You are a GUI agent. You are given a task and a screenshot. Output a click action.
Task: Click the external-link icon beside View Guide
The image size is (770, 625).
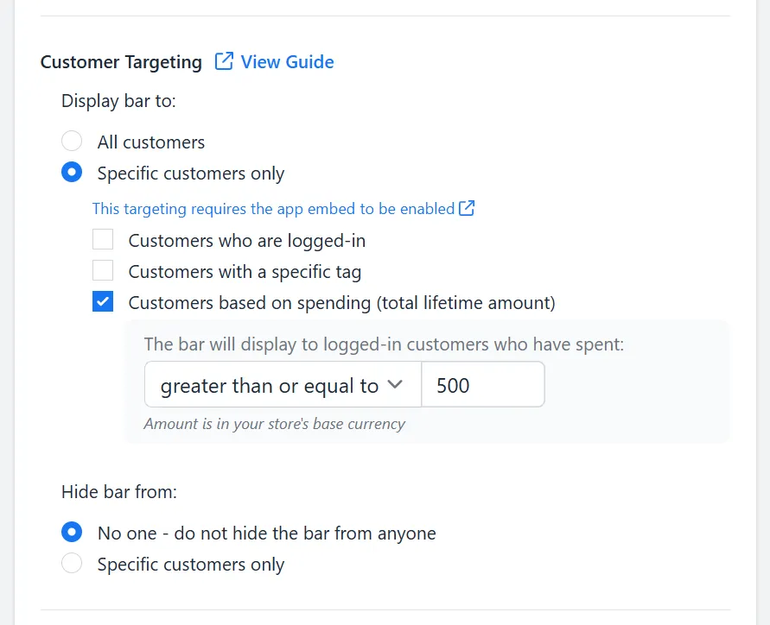pos(224,61)
